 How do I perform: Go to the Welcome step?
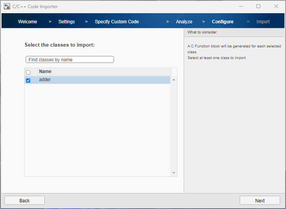(28, 22)
